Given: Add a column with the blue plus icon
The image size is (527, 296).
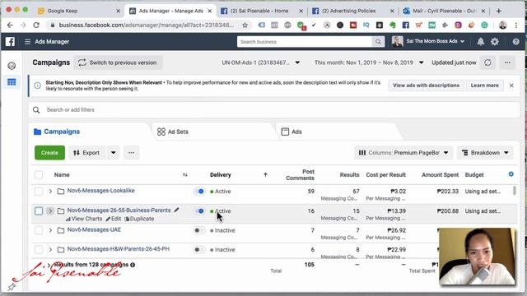Looking at the screenshot, I should pos(511,173).
